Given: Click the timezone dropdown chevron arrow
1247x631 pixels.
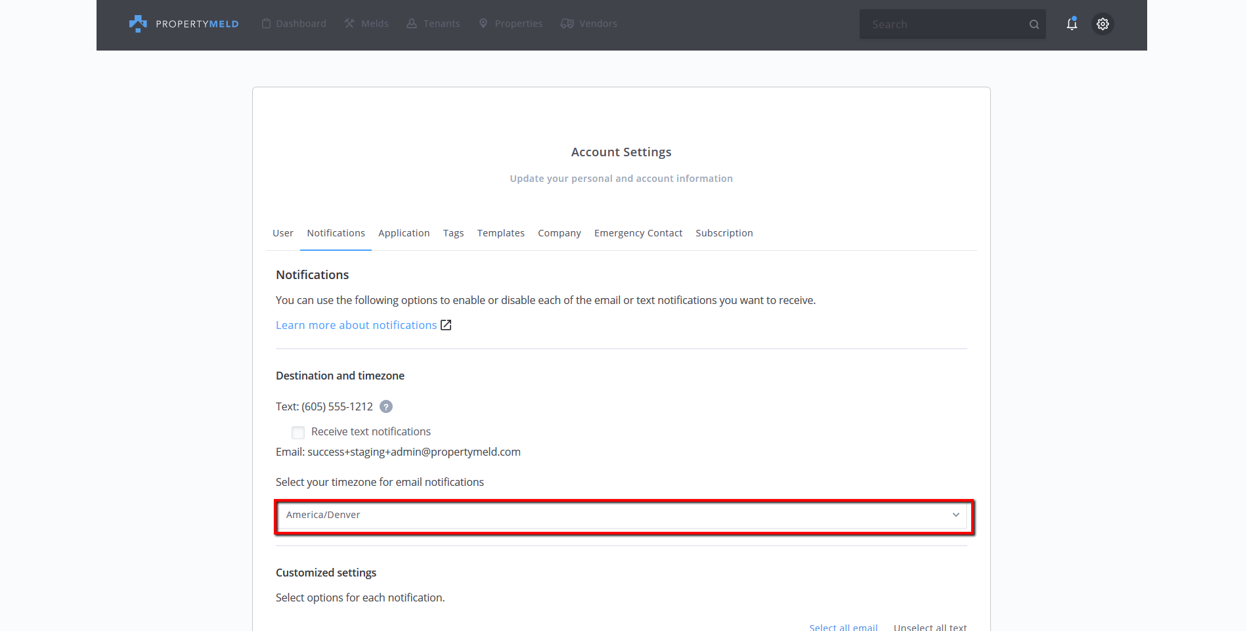Looking at the screenshot, I should coord(956,515).
